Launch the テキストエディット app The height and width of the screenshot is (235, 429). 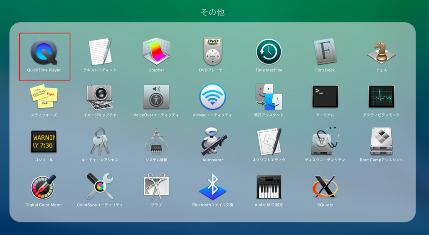(x=100, y=52)
